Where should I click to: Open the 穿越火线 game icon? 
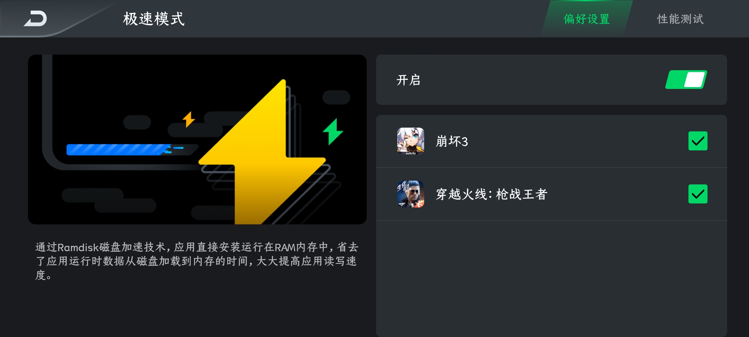(x=410, y=194)
